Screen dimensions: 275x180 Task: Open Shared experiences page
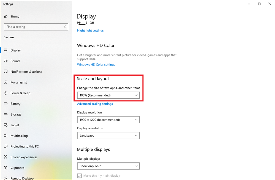tap(36, 157)
